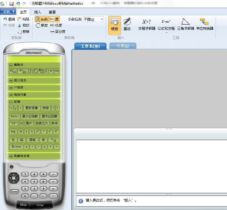Open the 方程求解器 equation solver
The height and width of the screenshot is (210, 227).
(147, 25)
